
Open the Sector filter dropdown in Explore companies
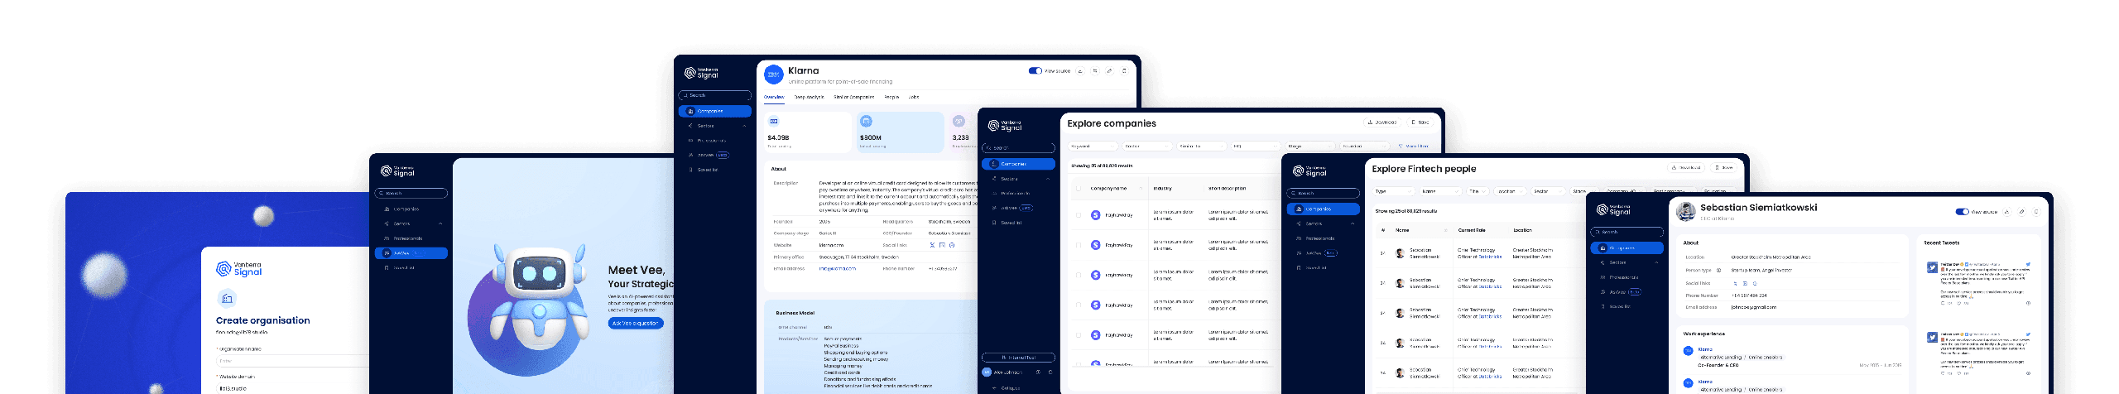click(x=1146, y=147)
